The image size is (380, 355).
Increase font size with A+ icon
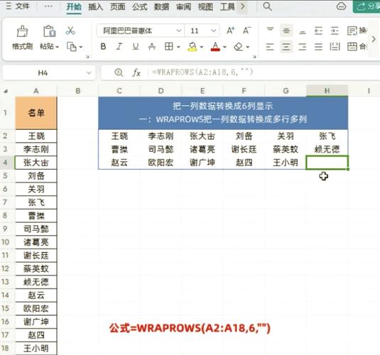pyautogui.click(x=230, y=31)
